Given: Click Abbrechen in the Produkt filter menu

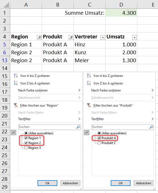Looking at the screenshot, I should coord(144,183).
